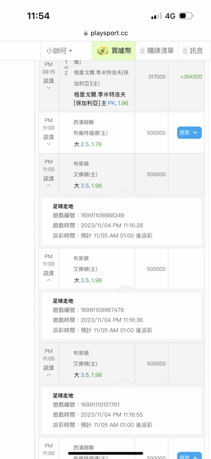The image size is (211, 459).
Task: Collapse third 布萊頓 bet details chevron
Action: 49,375
